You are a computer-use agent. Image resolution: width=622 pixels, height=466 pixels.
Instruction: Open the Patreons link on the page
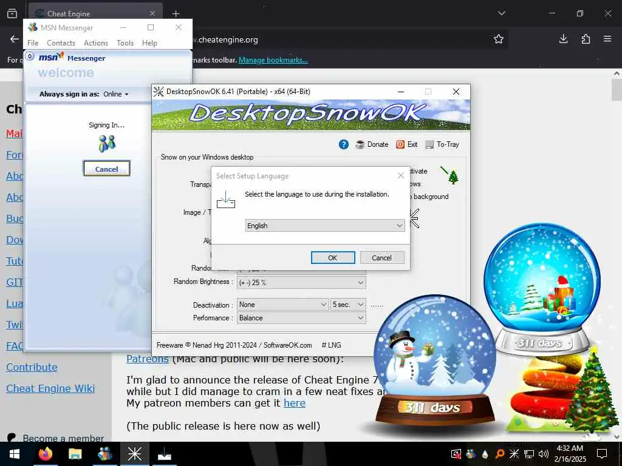(148, 359)
